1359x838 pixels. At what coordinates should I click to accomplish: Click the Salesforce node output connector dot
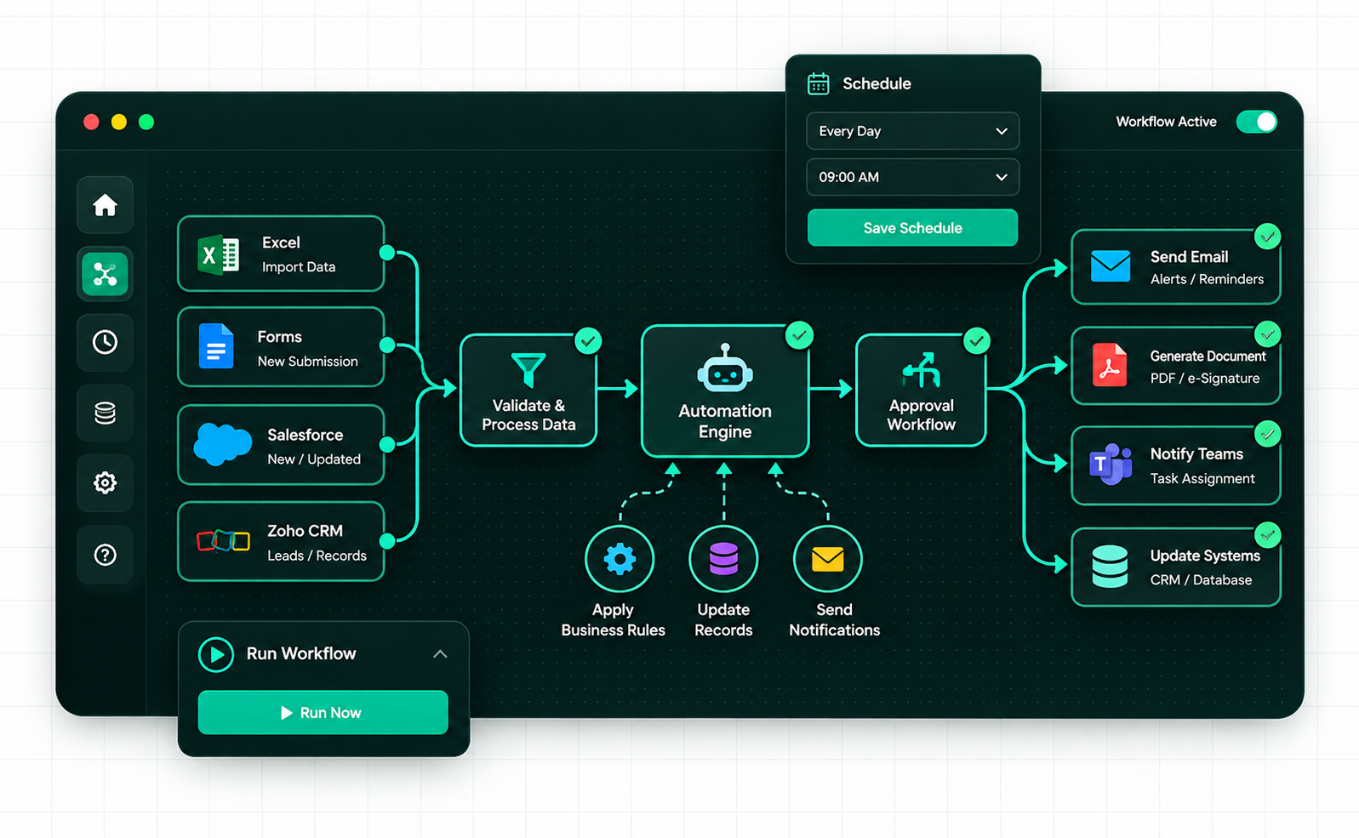click(387, 444)
